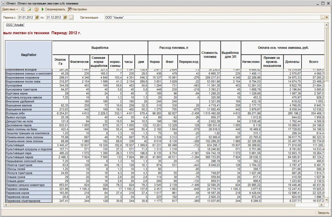
Task: Select the Эталон Га column header
Action: tap(60, 62)
